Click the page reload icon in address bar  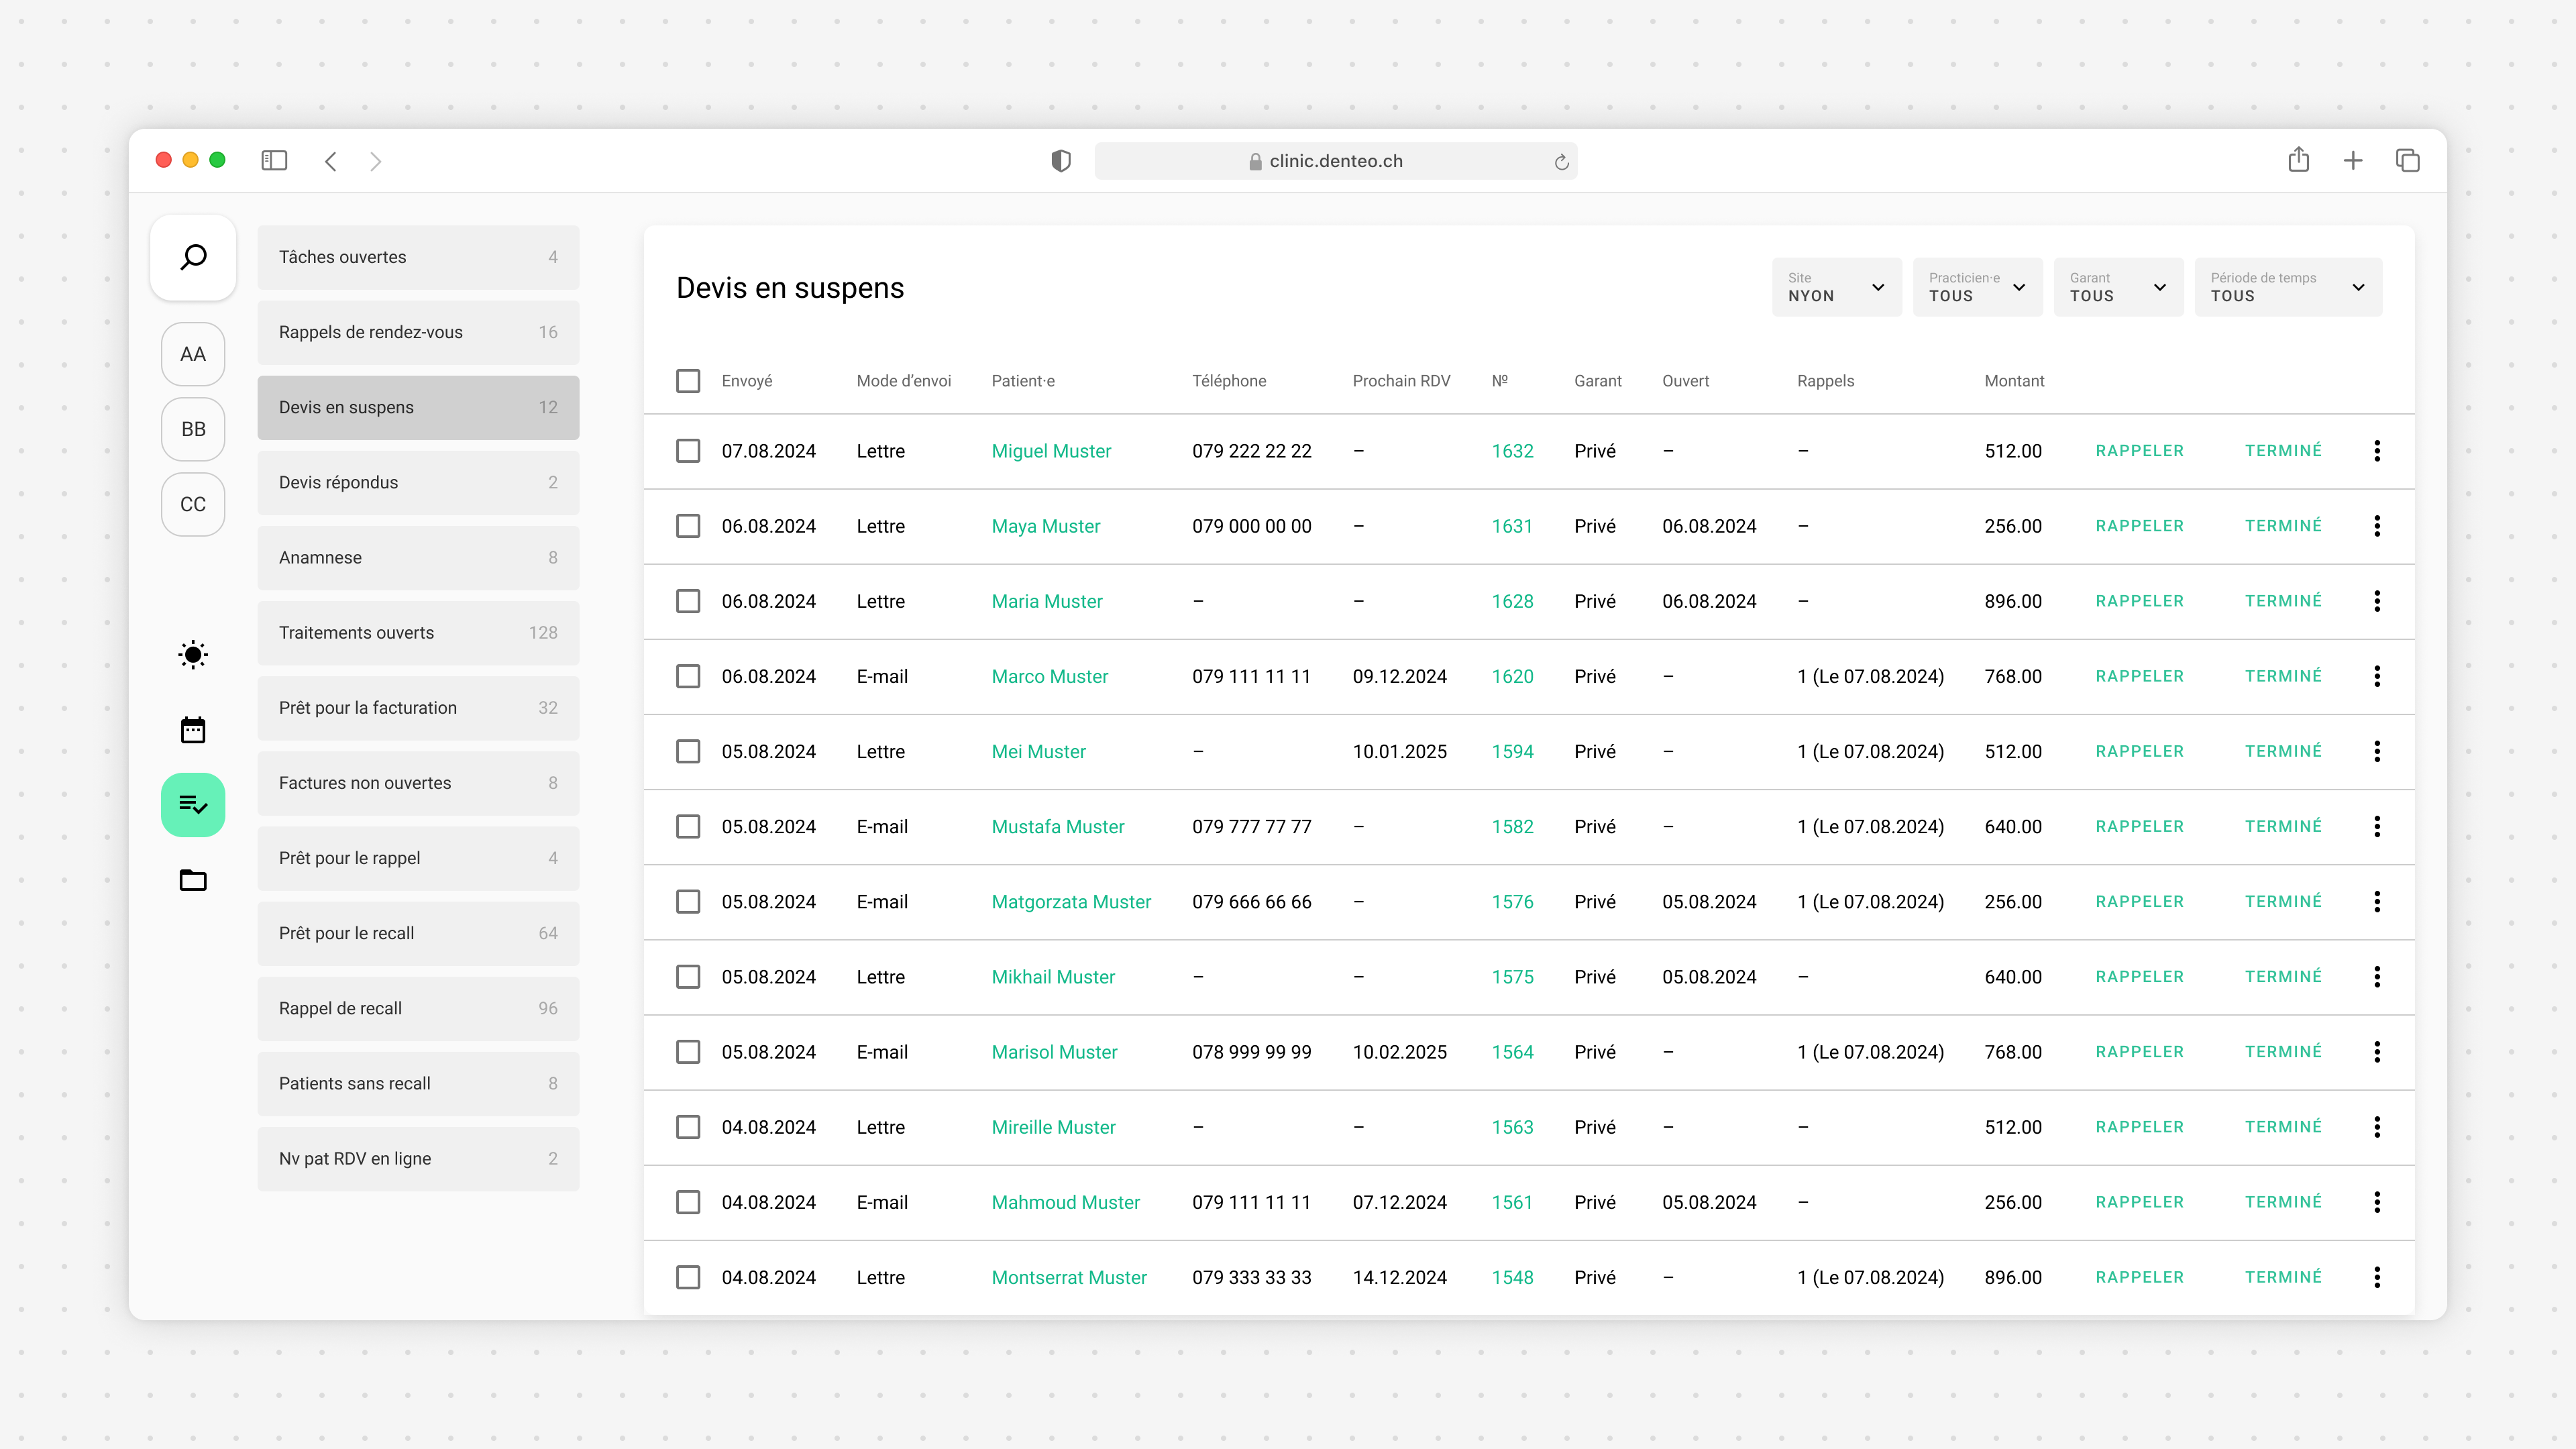tap(1561, 162)
